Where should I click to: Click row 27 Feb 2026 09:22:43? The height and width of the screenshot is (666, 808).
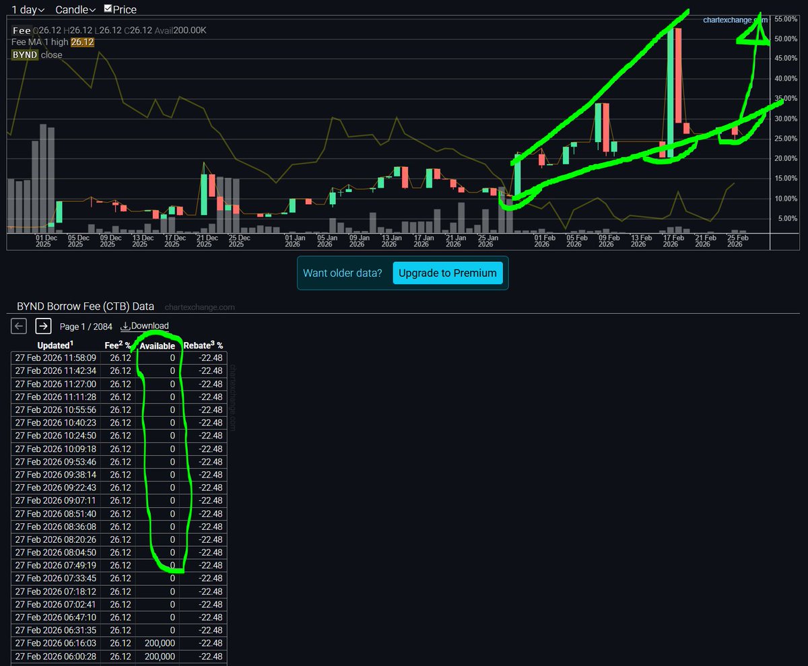(119, 488)
